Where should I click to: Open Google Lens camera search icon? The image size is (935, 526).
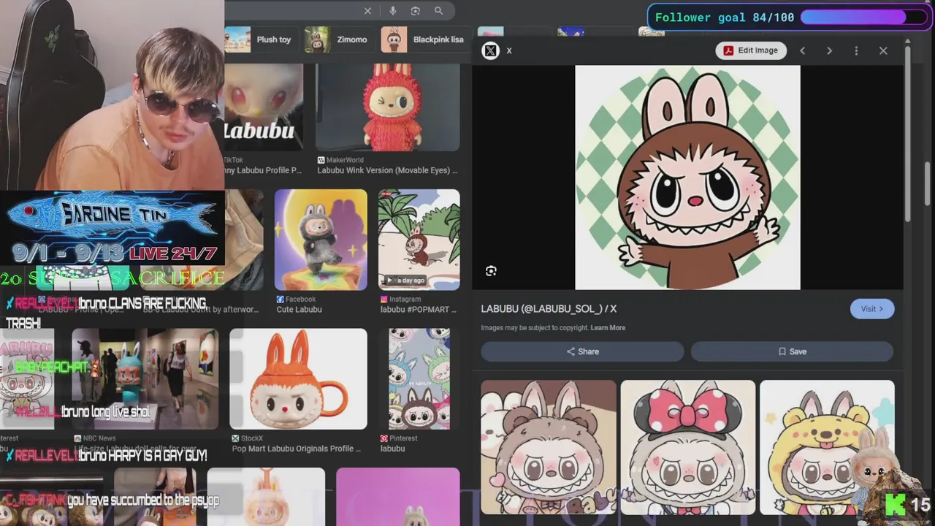tap(416, 11)
